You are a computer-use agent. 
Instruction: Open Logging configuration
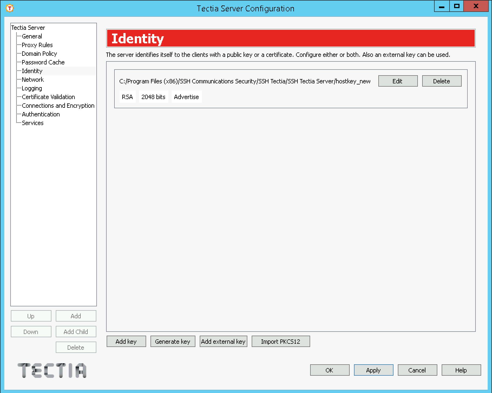(32, 88)
